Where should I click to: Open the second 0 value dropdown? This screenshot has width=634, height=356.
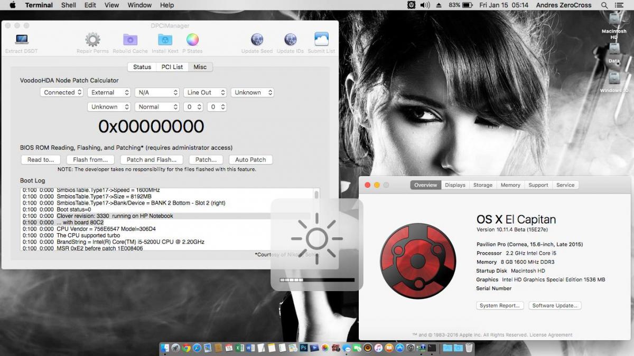(217, 107)
